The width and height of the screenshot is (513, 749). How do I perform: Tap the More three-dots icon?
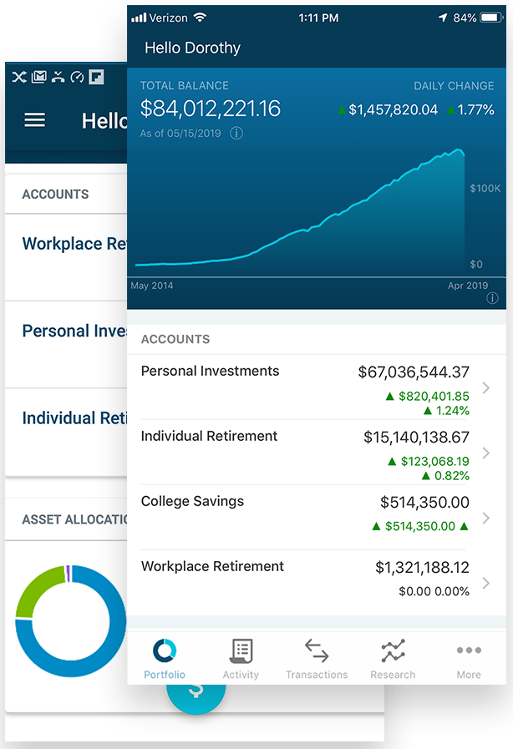coord(469,650)
